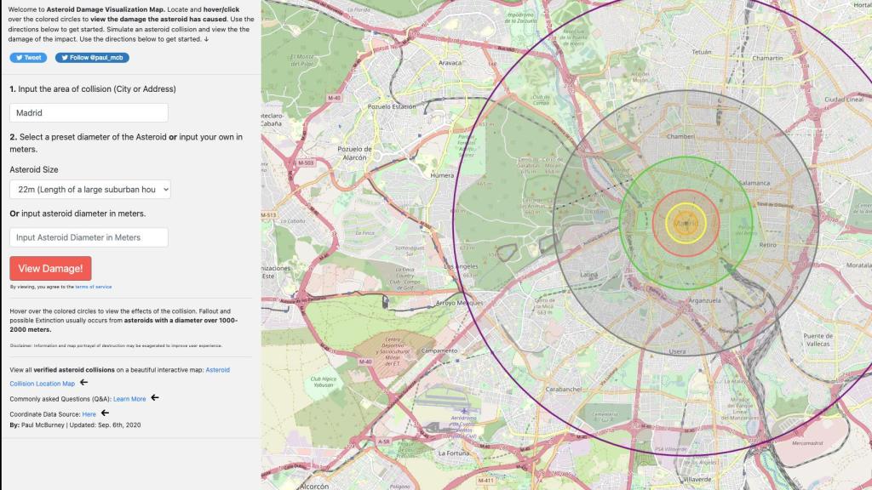The height and width of the screenshot is (490, 872).
Task: Open the coordinate data source Here link
Action: [x=89, y=413]
